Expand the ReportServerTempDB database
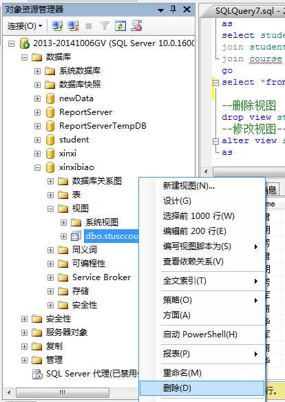 tap(37, 127)
